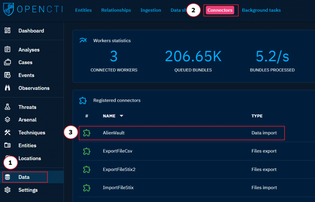The image size is (315, 202).
Task: Sort connectors by the NAME column
Action: click(109, 116)
